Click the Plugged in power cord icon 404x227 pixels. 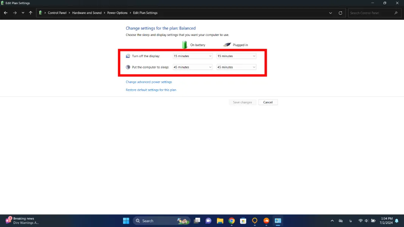click(227, 45)
